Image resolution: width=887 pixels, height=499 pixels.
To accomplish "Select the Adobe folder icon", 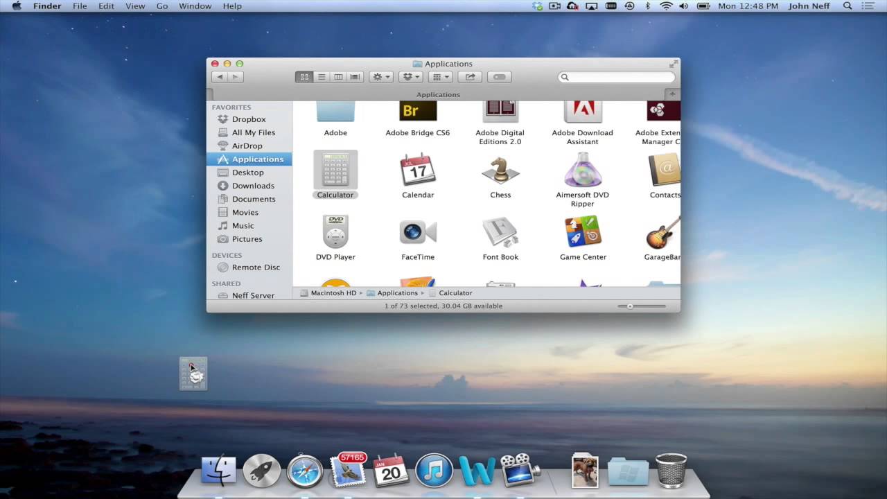I will (335, 111).
